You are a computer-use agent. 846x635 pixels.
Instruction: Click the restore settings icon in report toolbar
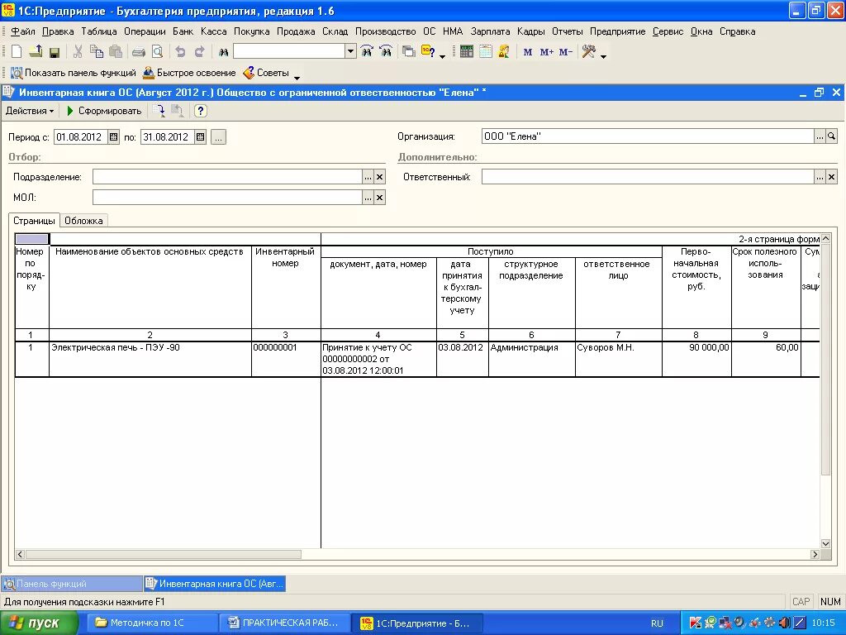point(177,111)
